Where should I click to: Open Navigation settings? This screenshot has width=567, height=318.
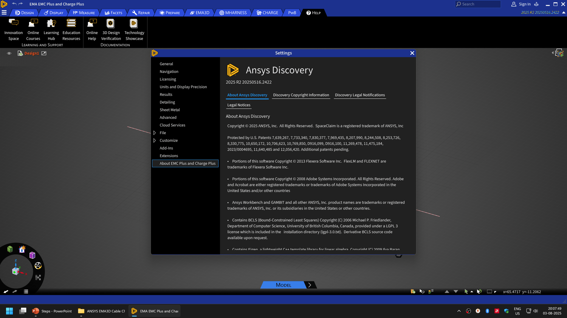pyautogui.click(x=169, y=72)
